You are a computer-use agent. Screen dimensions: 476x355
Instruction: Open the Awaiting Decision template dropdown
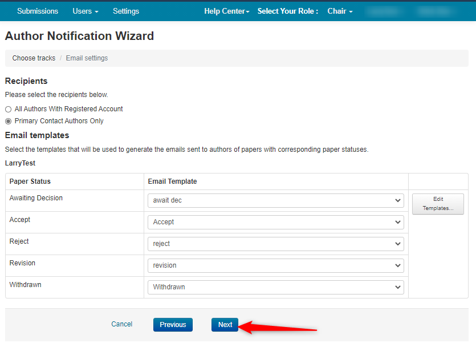click(275, 201)
